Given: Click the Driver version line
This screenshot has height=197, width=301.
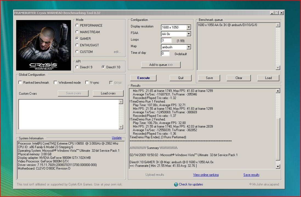Looking at the screenshot, I should tap(57, 165).
